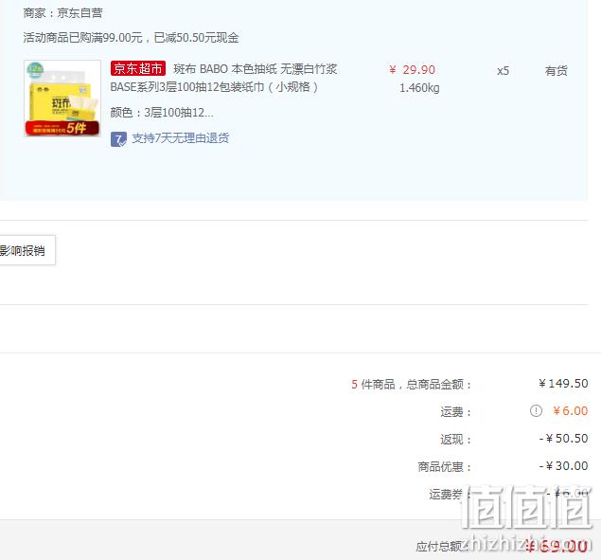
Task: Click the 影响报销 button
Action: 27,250
